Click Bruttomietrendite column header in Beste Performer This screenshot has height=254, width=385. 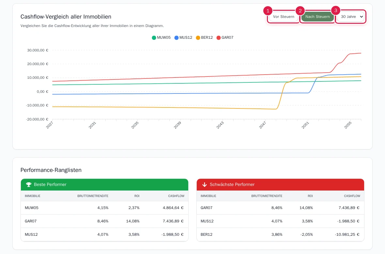click(93, 196)
